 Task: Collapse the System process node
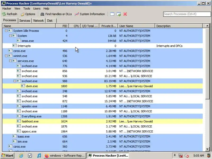(10, 36)
